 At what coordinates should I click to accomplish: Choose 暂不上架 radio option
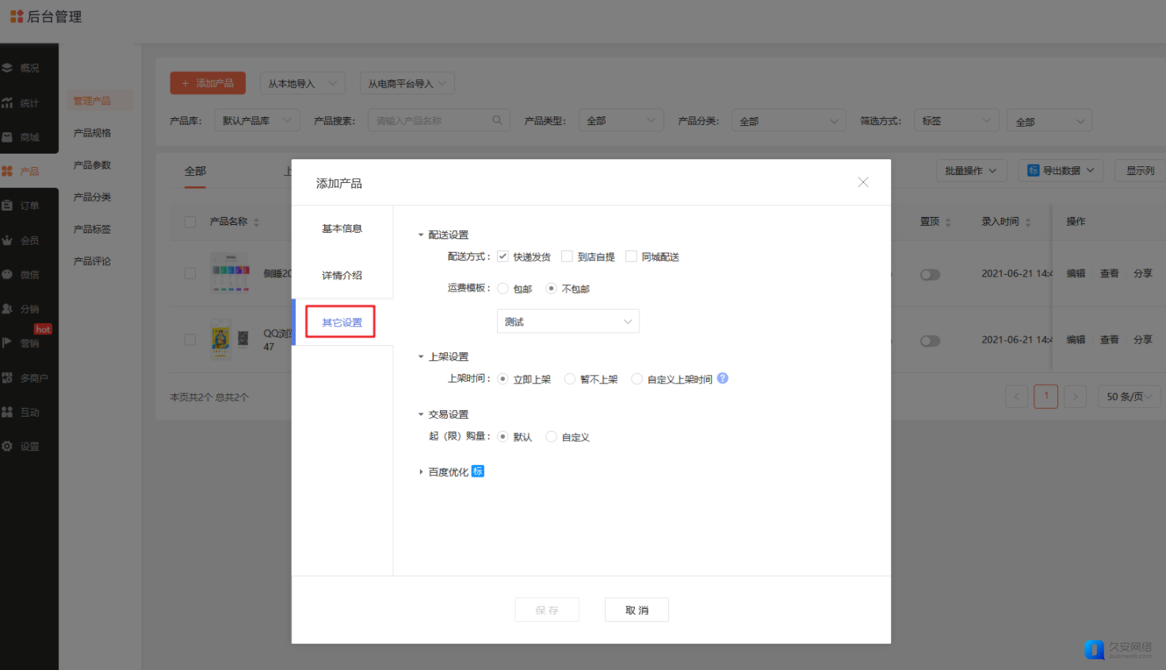click(x=569, y=379)
